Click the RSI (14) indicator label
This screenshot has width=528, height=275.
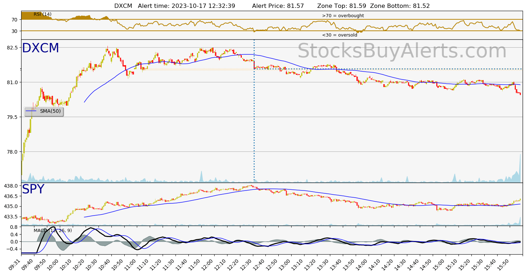43,14
